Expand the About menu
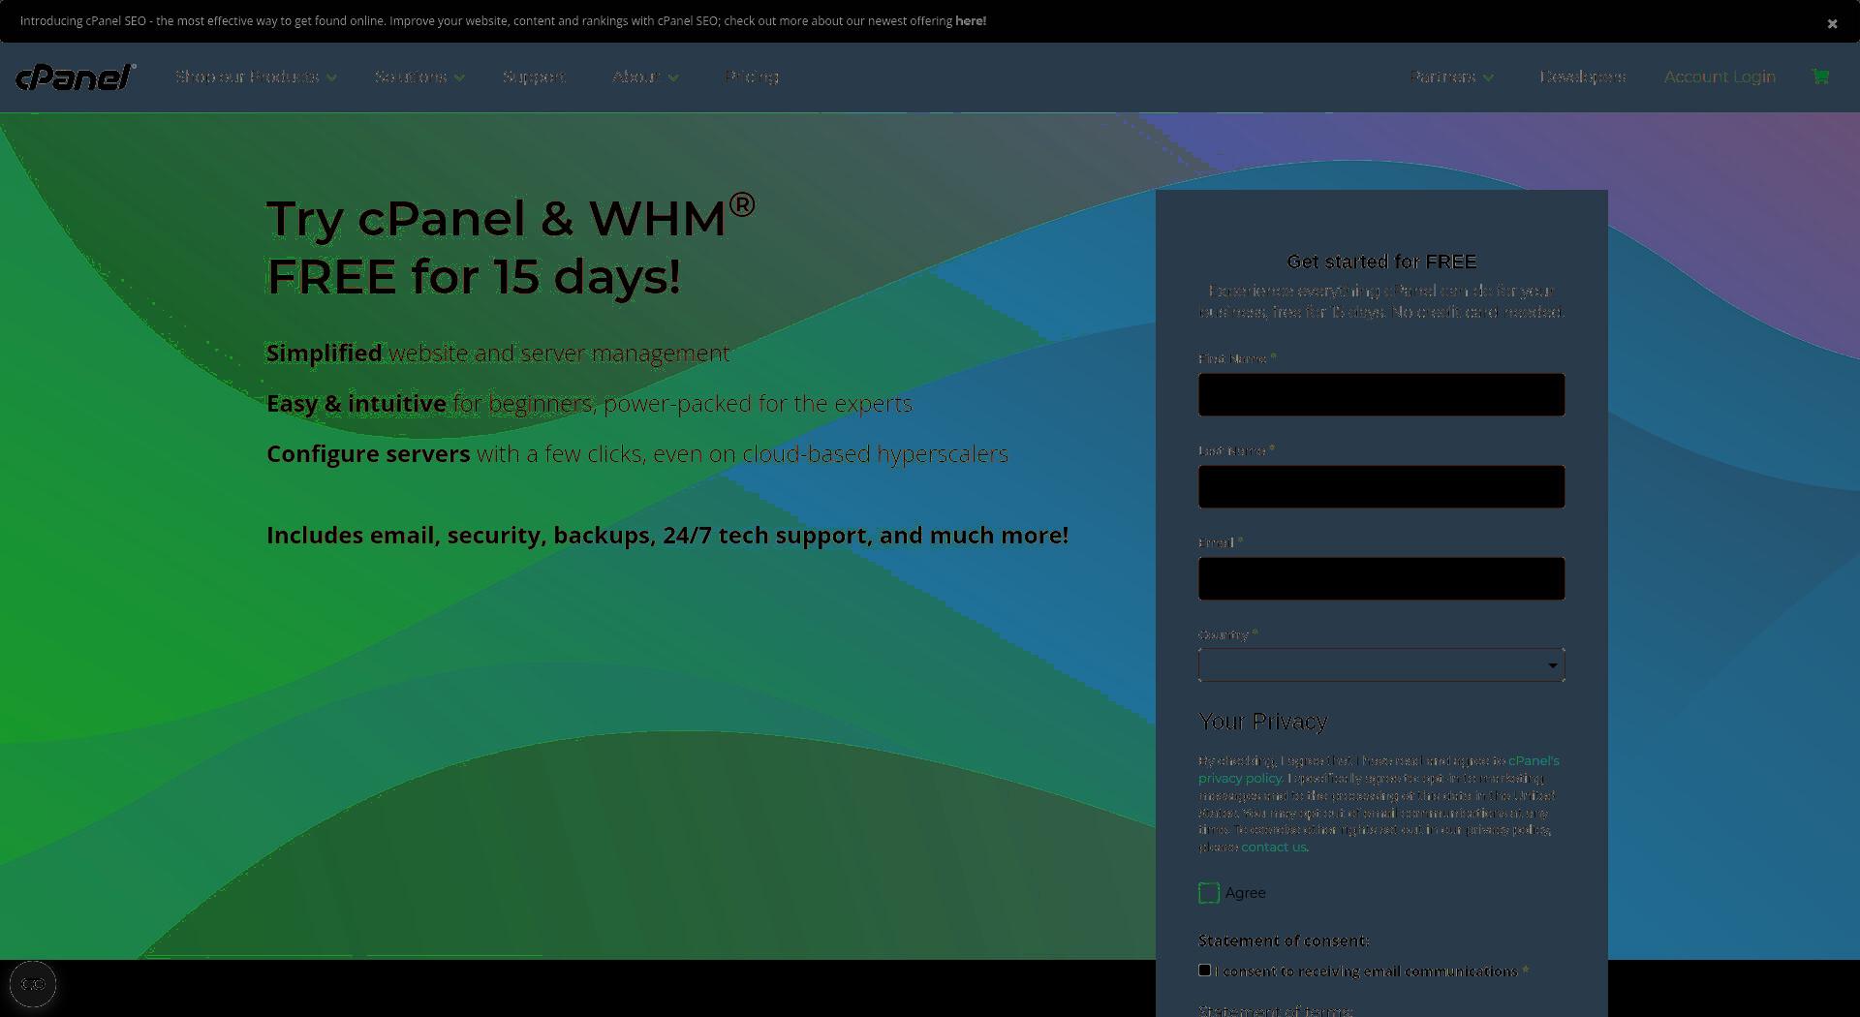This screenshot has height=1017, width=1860. pyautogui.click(x=644, y=77)
